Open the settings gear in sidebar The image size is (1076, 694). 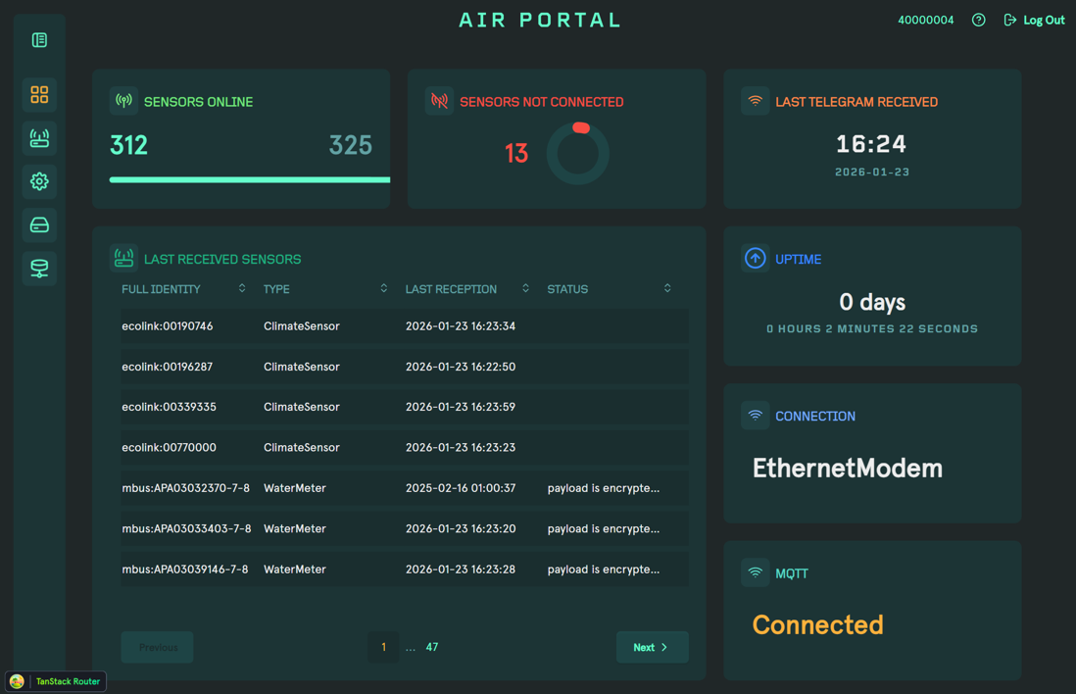point(39,181)
